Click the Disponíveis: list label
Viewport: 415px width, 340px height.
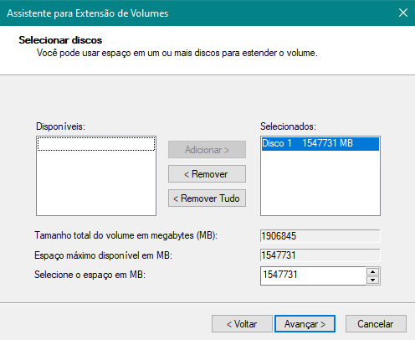[60, 126]
